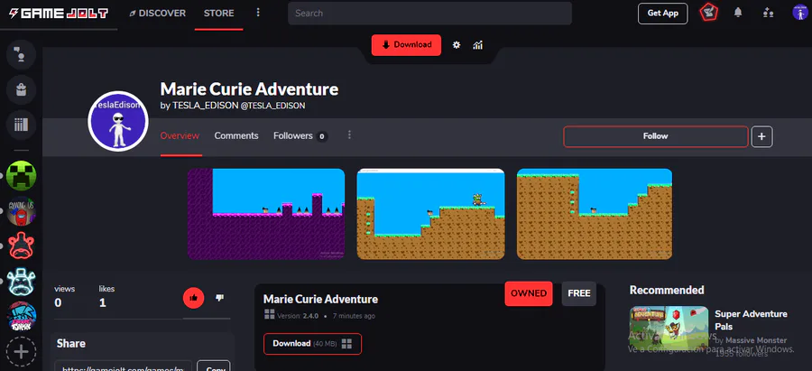
Task: Open the Friday Night Funkin community icon
Action: (x=22, y=316)
